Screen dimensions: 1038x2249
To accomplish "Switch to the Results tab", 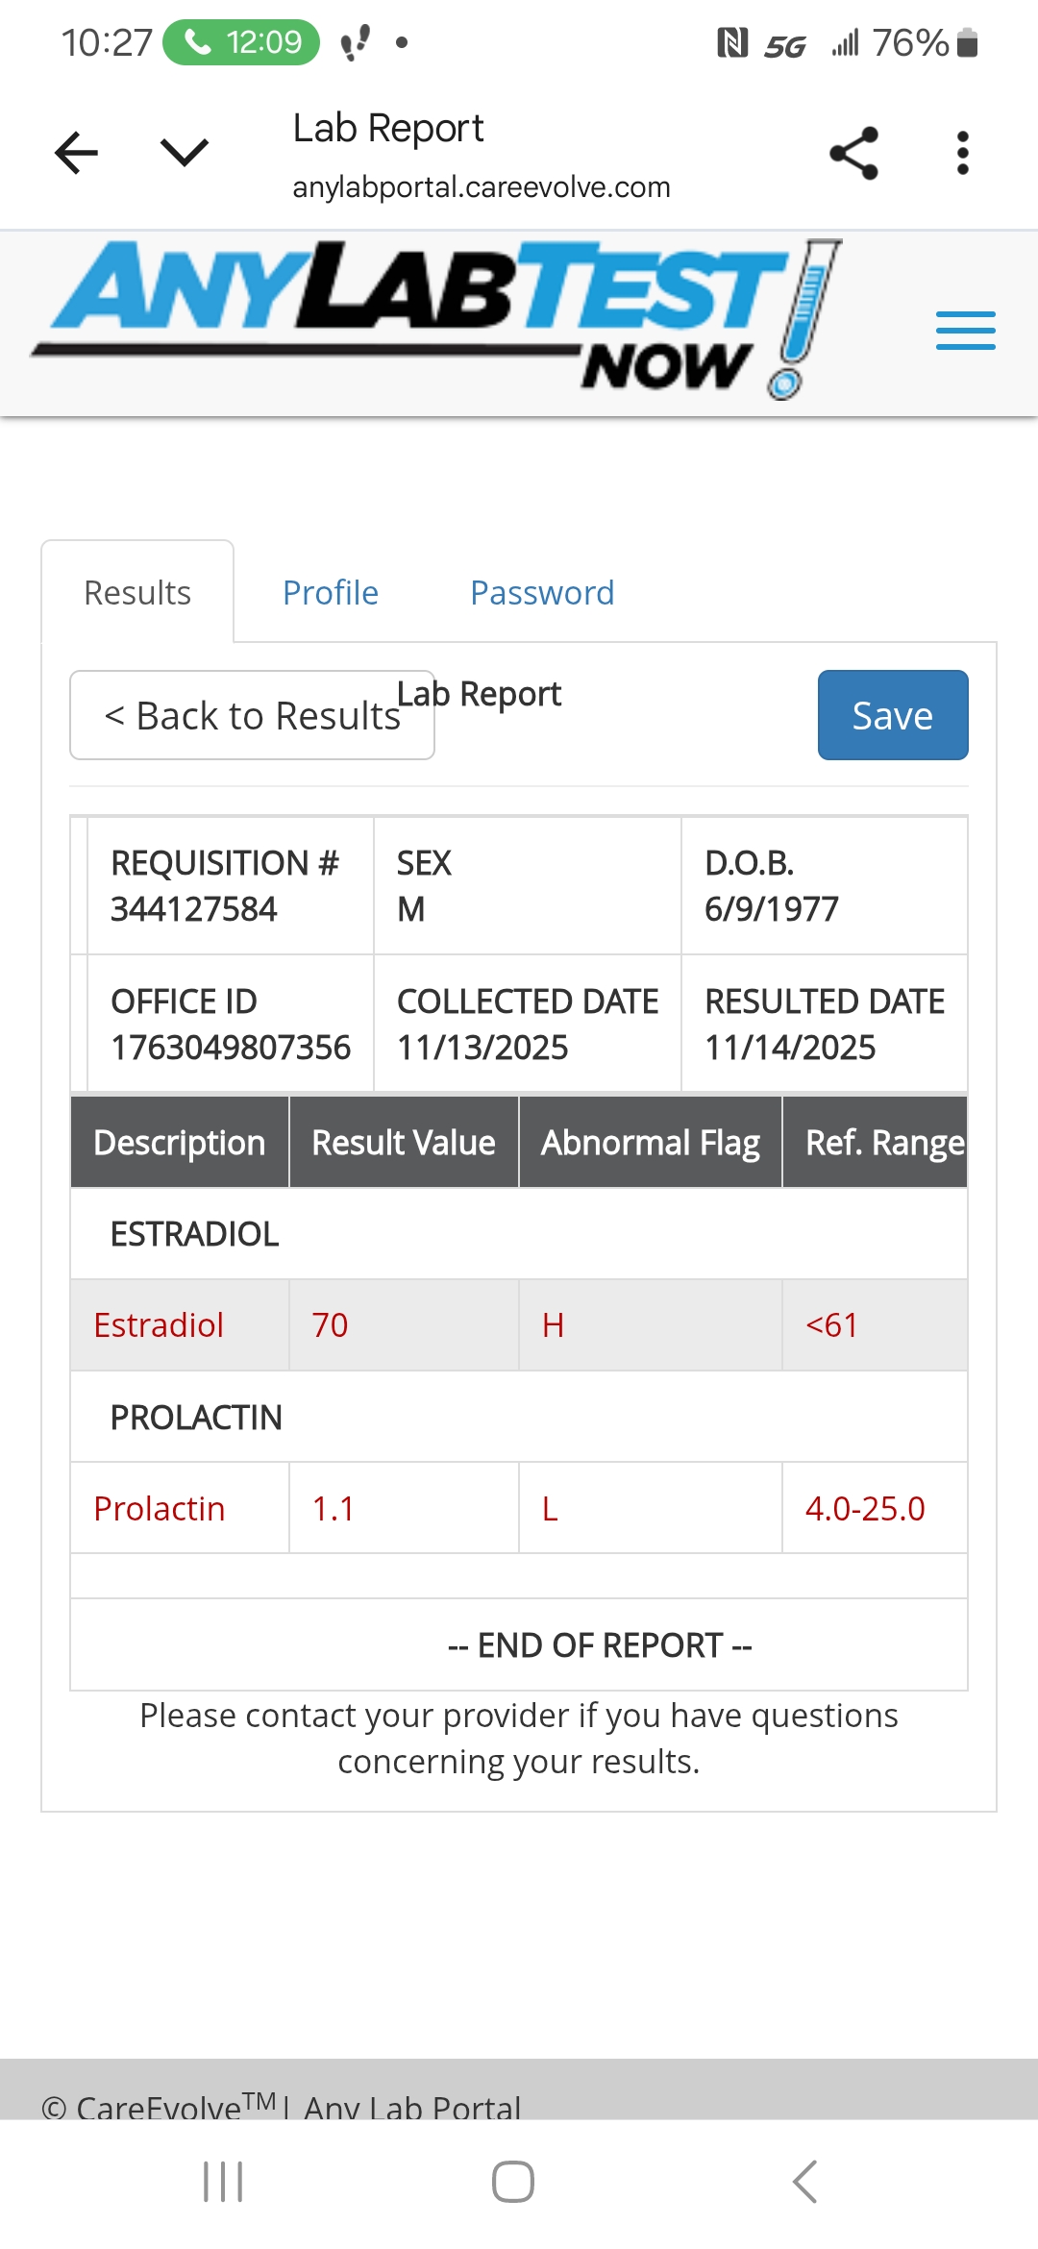I will pyautogui.click(x=137, y=593).
